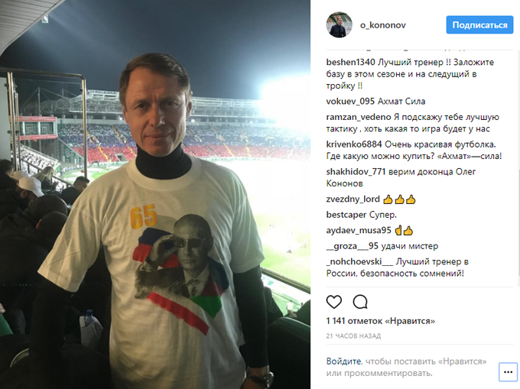This screenshot has width=520, height=389.
Task: Visit the zvezdny_lord commenter profile
Action: tap(352, 199)
